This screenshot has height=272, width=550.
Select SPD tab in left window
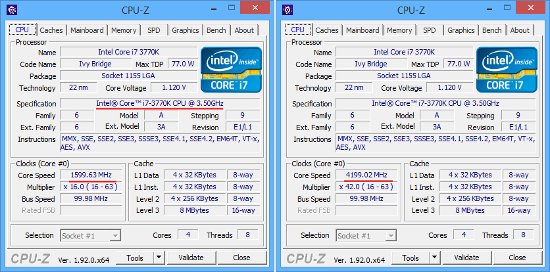click(x=154, y=30)
